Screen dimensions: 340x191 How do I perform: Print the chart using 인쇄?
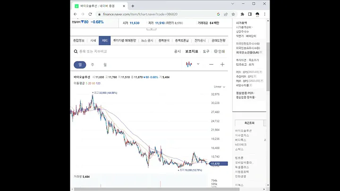click(x=219, y=52)
